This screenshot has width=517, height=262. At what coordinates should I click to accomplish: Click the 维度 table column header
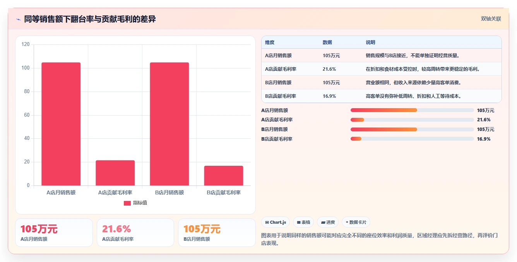(270, 43)
